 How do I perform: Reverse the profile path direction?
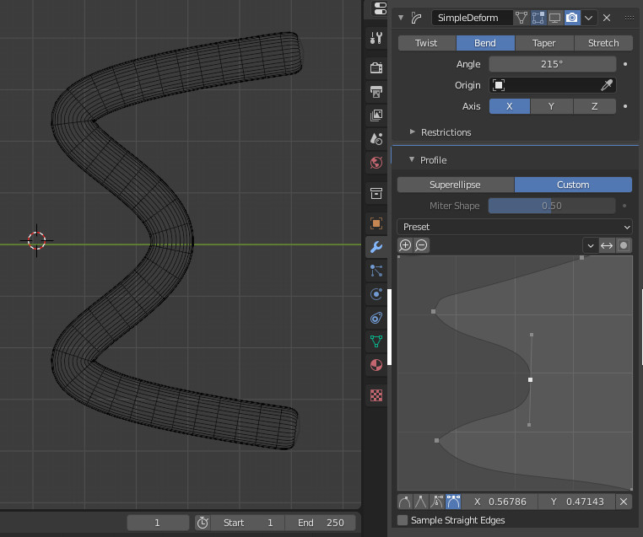pyautogui.click(x=607, y=245)
